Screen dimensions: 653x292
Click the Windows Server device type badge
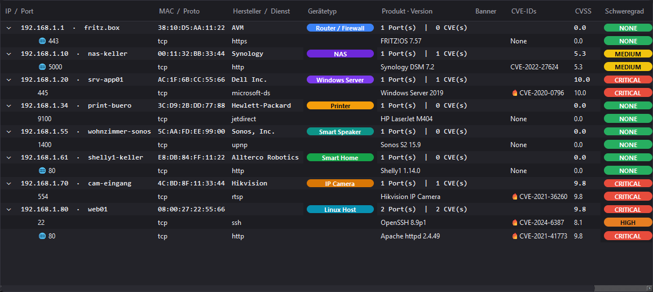click(340, 79)
